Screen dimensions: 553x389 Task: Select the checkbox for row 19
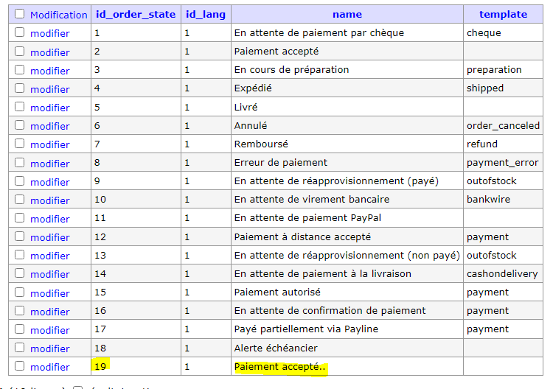pyautogui.click(x=19, y=366)
